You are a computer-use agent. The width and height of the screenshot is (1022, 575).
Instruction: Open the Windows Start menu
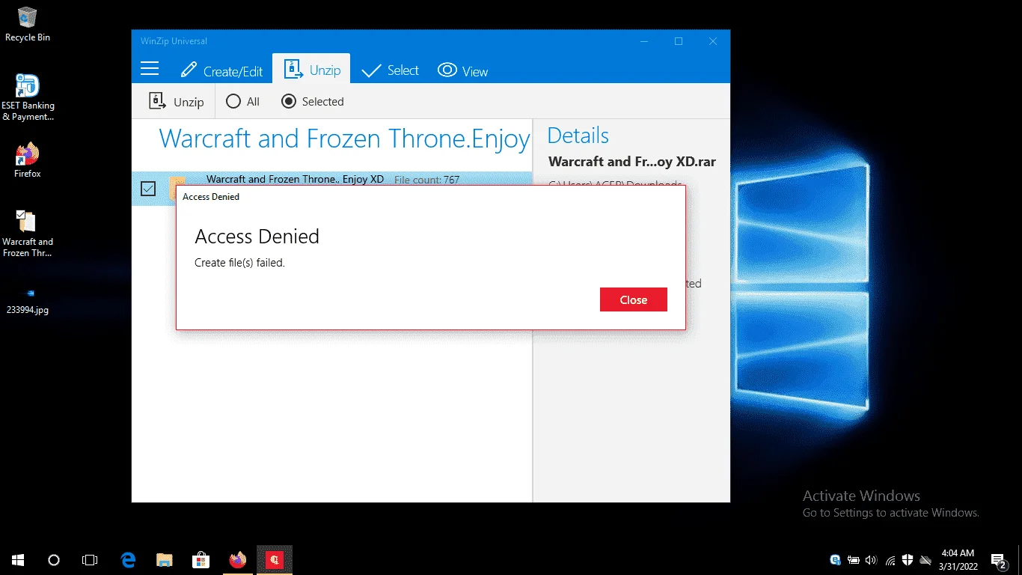[18, 559]
